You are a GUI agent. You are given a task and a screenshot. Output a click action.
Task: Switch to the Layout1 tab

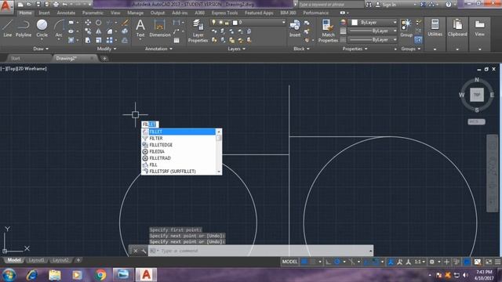point(36,260)
